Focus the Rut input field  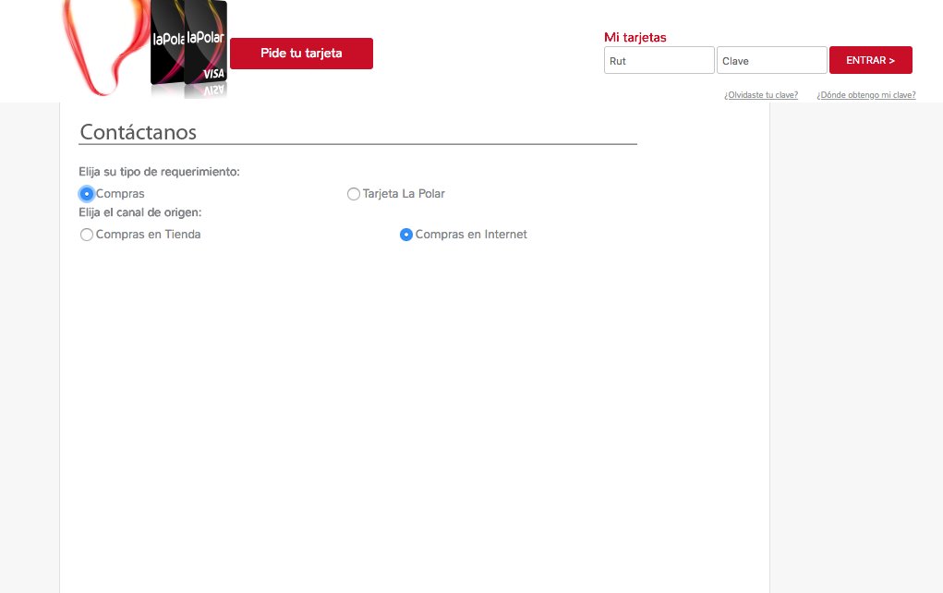pyautogui.click(x=659, y=60)
